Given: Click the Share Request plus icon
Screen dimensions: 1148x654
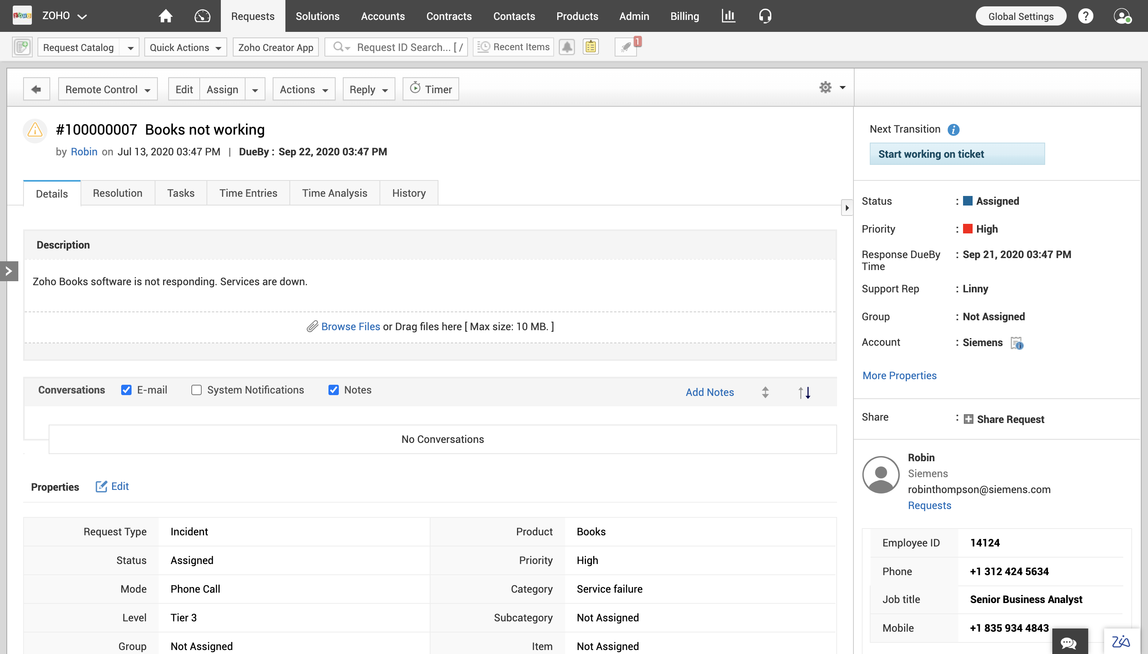Looking at the screenshot, I should click(x=967, y=418).
